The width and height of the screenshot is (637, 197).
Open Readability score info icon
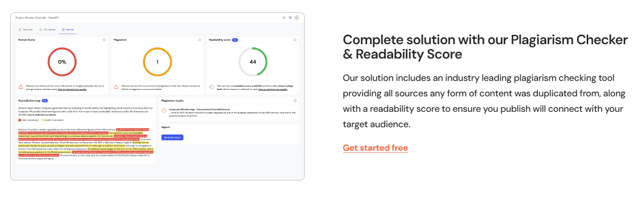[295, 40]
